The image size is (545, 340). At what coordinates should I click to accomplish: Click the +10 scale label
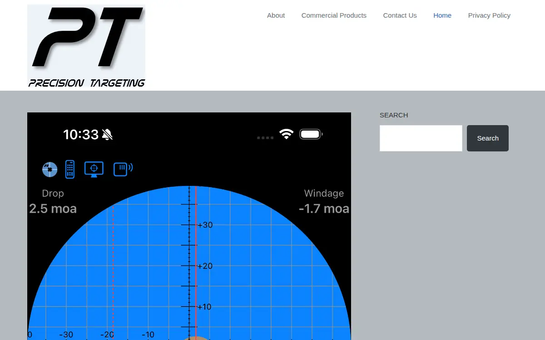tap(205, 307)
